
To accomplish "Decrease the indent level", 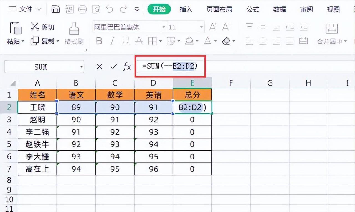I will (290, 27).
